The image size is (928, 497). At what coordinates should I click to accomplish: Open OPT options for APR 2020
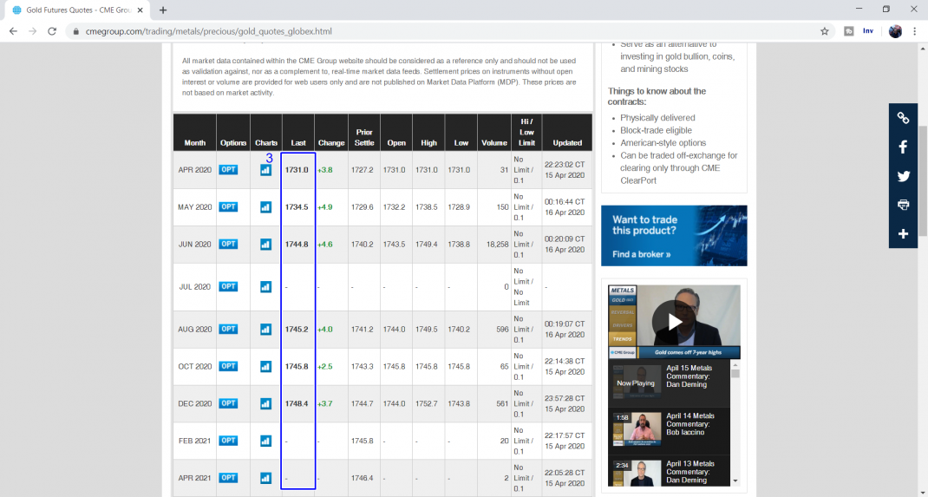pyautogui.click(x=228, y=170)
